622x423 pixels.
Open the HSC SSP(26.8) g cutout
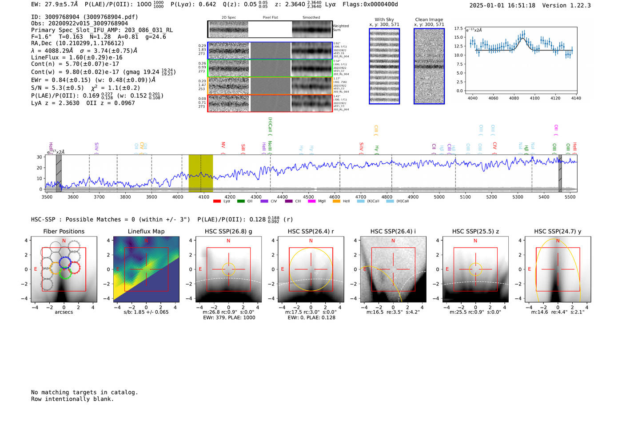point(228,269)
